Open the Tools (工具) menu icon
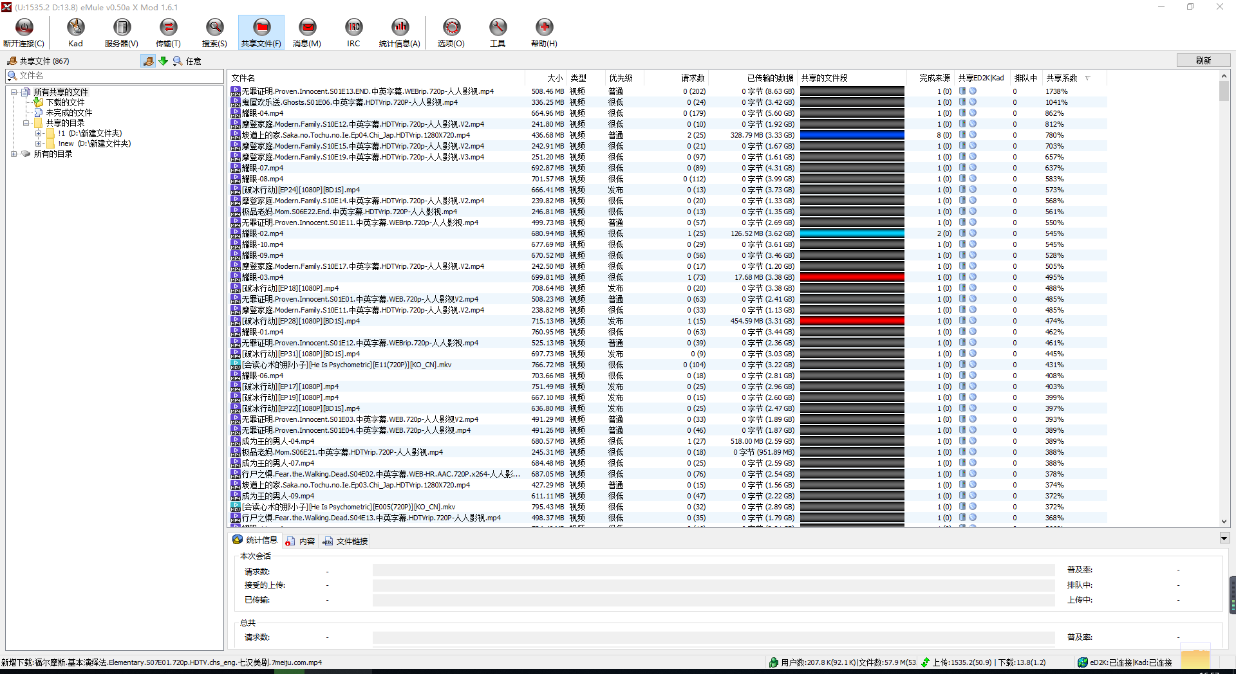This screenshot has height=674, width=1236. point(498,32)
